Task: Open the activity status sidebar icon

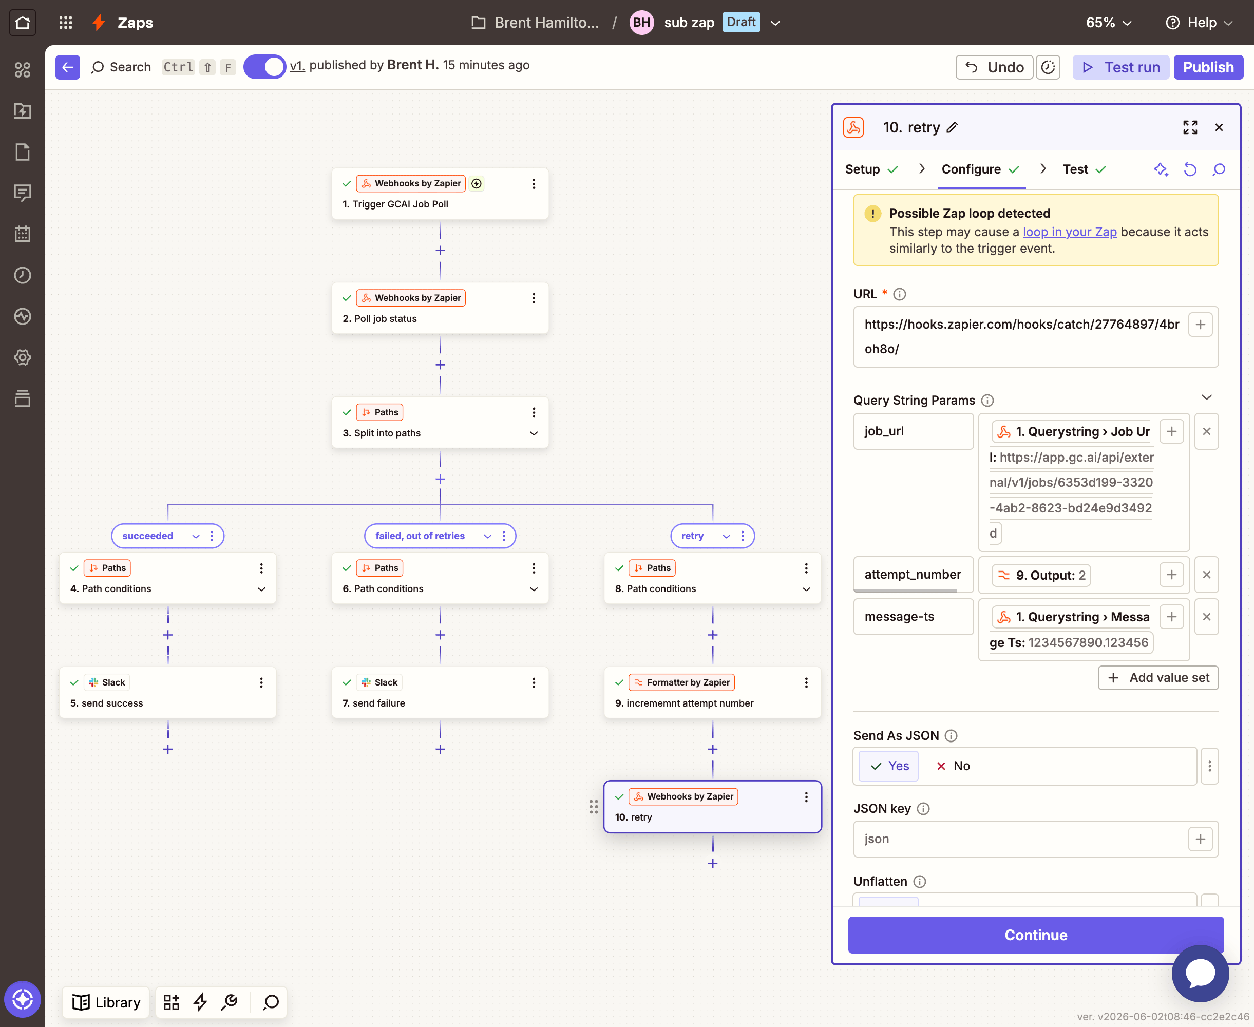Action: click(x=23, y=316)
